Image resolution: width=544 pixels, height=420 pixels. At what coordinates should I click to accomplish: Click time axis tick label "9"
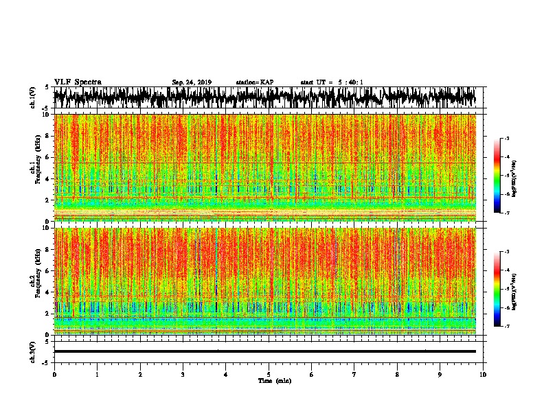440,375
